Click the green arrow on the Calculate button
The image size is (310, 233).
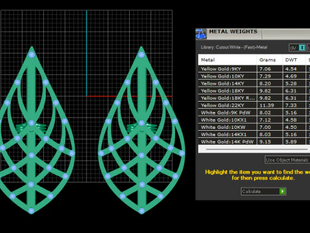click(x=282, y=192)
